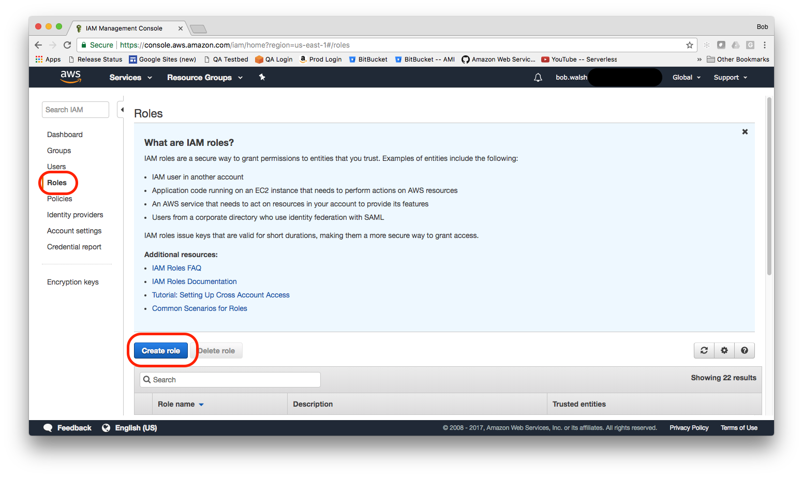This screenshot has height=477, width=803.
Task: Close the IAM Management Console tab
Action: 181,28
